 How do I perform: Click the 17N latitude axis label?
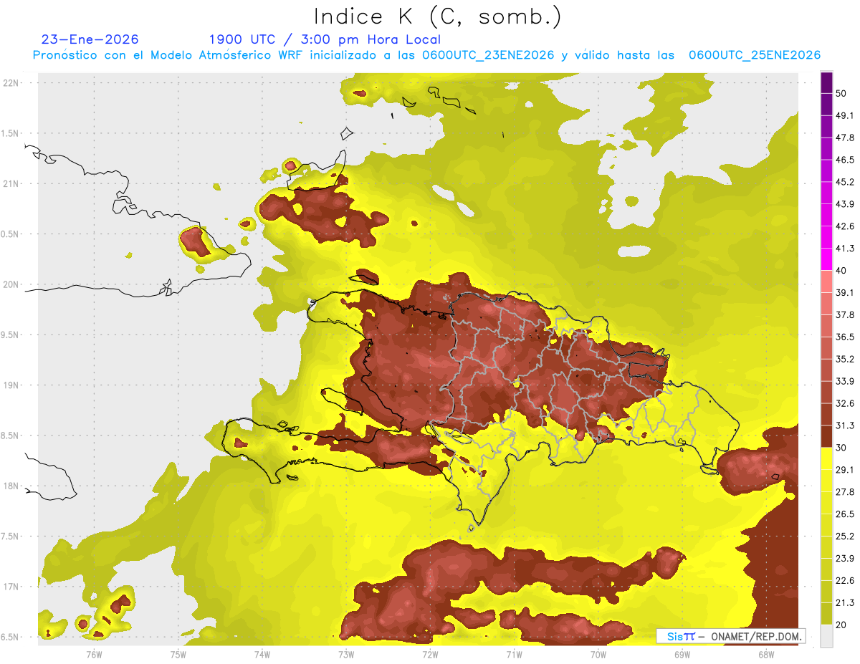pos(12,587)
